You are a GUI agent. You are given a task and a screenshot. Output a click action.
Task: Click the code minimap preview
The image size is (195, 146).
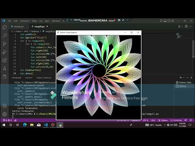click(178, 36)
